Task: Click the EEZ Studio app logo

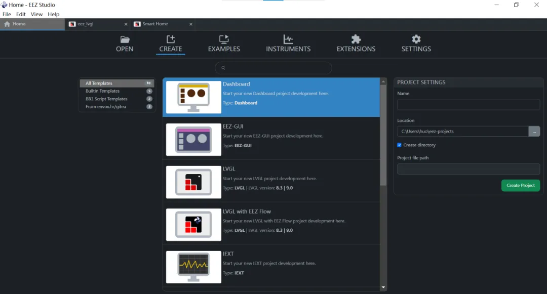Action: pos(4,5)
